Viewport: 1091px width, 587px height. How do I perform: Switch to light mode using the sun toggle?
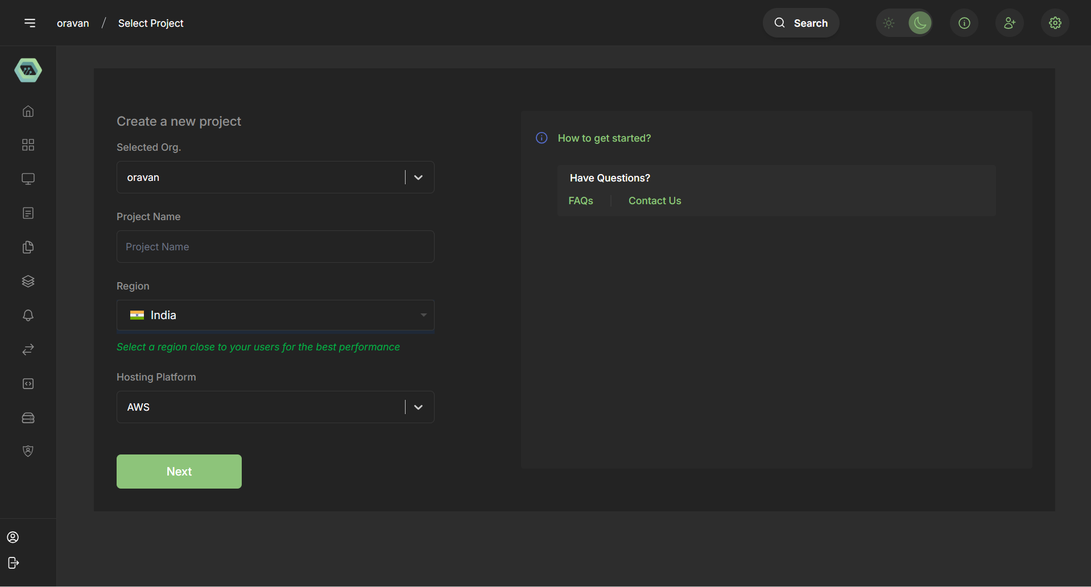coord(888,23)
